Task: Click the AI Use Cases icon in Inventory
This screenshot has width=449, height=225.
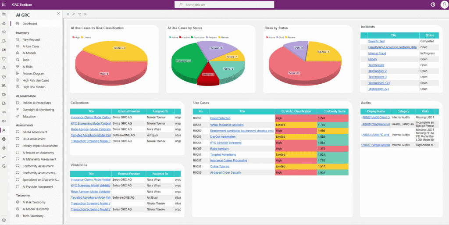Action: tap(18, 46)
